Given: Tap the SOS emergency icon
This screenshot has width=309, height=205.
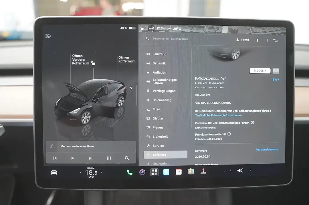Looking at the screenshot, I should (151, 29).
